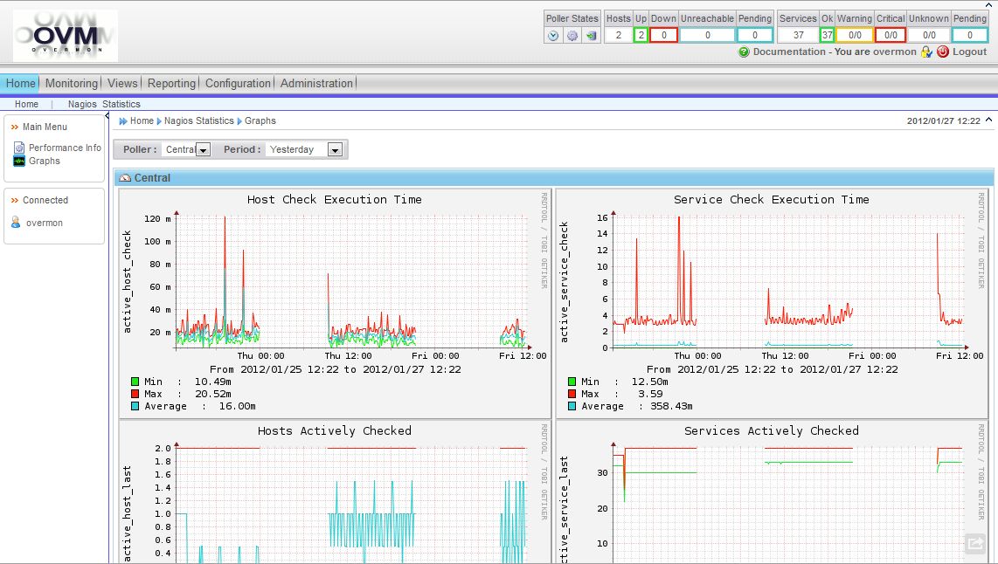Click the 'Average : 16.00m' legend value

click(200, 406)
